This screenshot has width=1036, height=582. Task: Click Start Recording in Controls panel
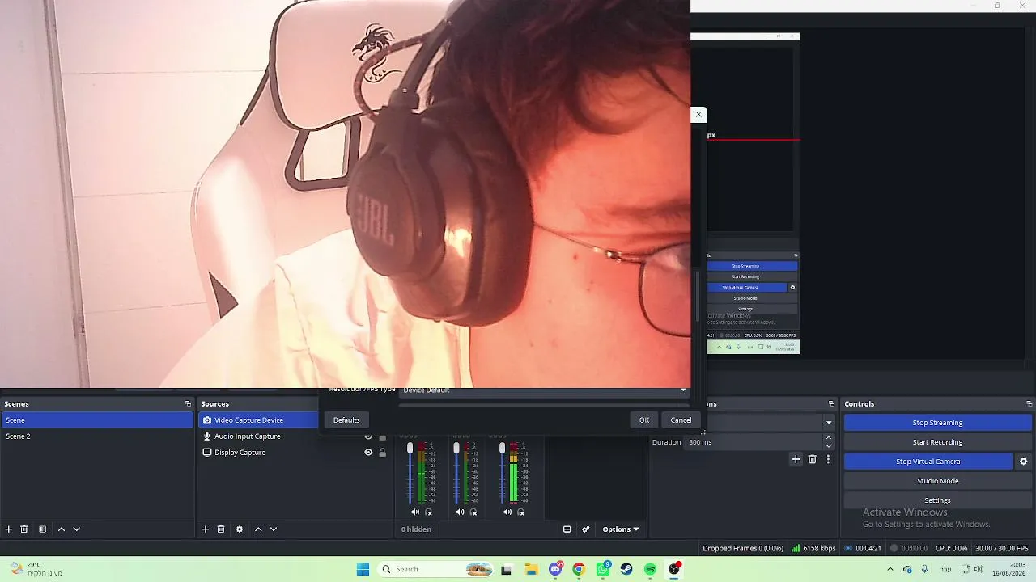point(937,442)
